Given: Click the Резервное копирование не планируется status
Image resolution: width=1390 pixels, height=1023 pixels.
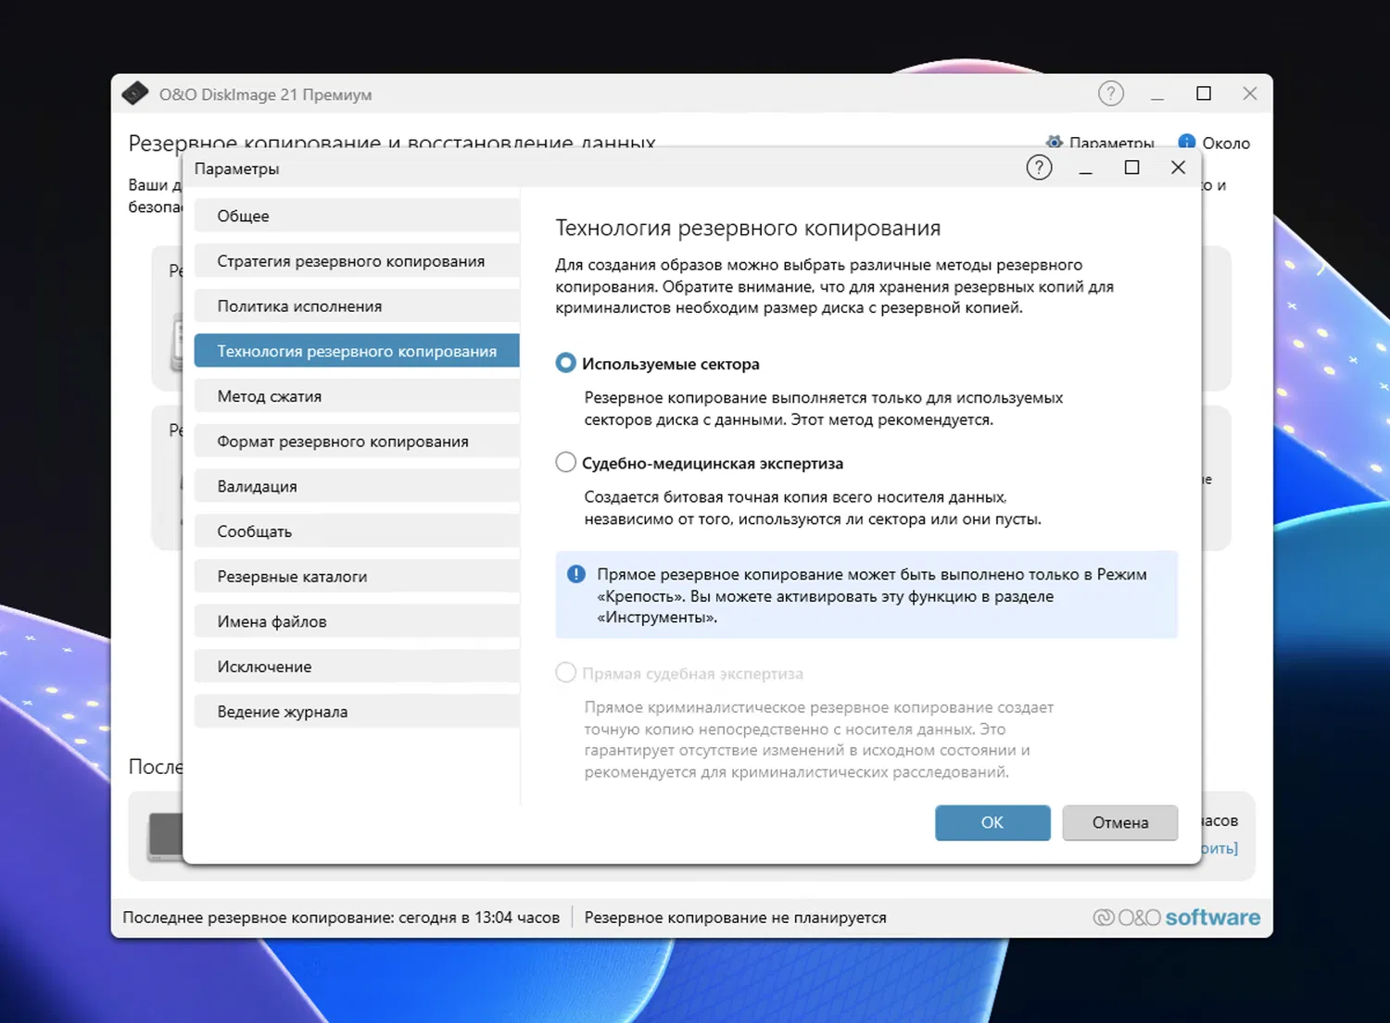Looking at the screenshot, I should [735, 917].
